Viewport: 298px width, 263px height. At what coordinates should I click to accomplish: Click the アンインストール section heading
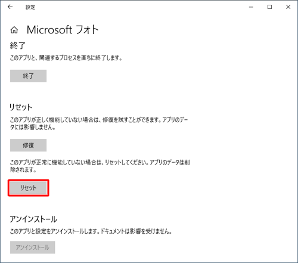click(33, 219)
